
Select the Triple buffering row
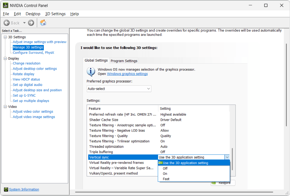(159, 152)
